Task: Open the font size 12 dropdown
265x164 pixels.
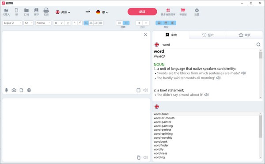Action: (x=29, y=23)
